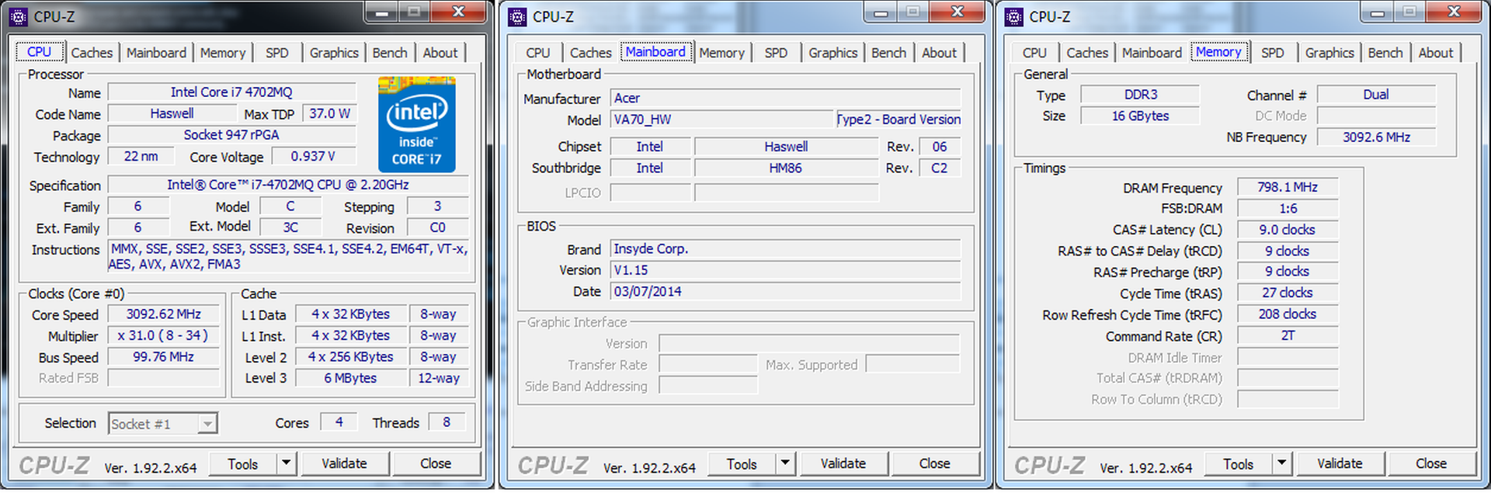Click Bus Speed value 99.76 MHz
The height and width of the screenshot is (496, 1491).
point(164,357)
